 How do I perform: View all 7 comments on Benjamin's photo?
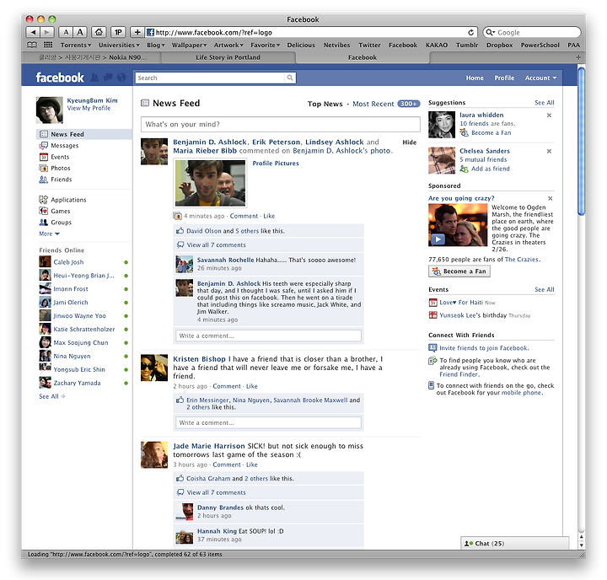pos(216,244)
